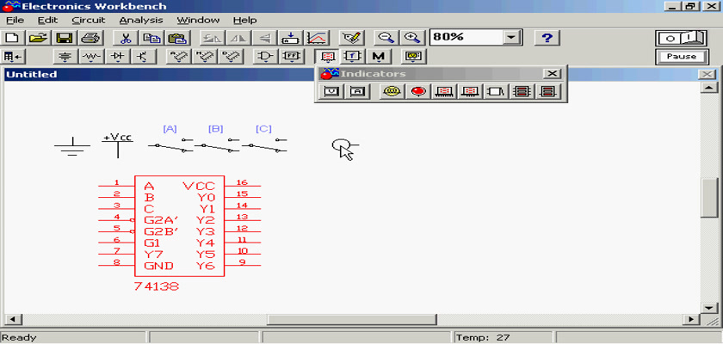Select the Decoded Bargraph Display icon
This screenshot has width=723, height=344.
click(x=547, y=91)
